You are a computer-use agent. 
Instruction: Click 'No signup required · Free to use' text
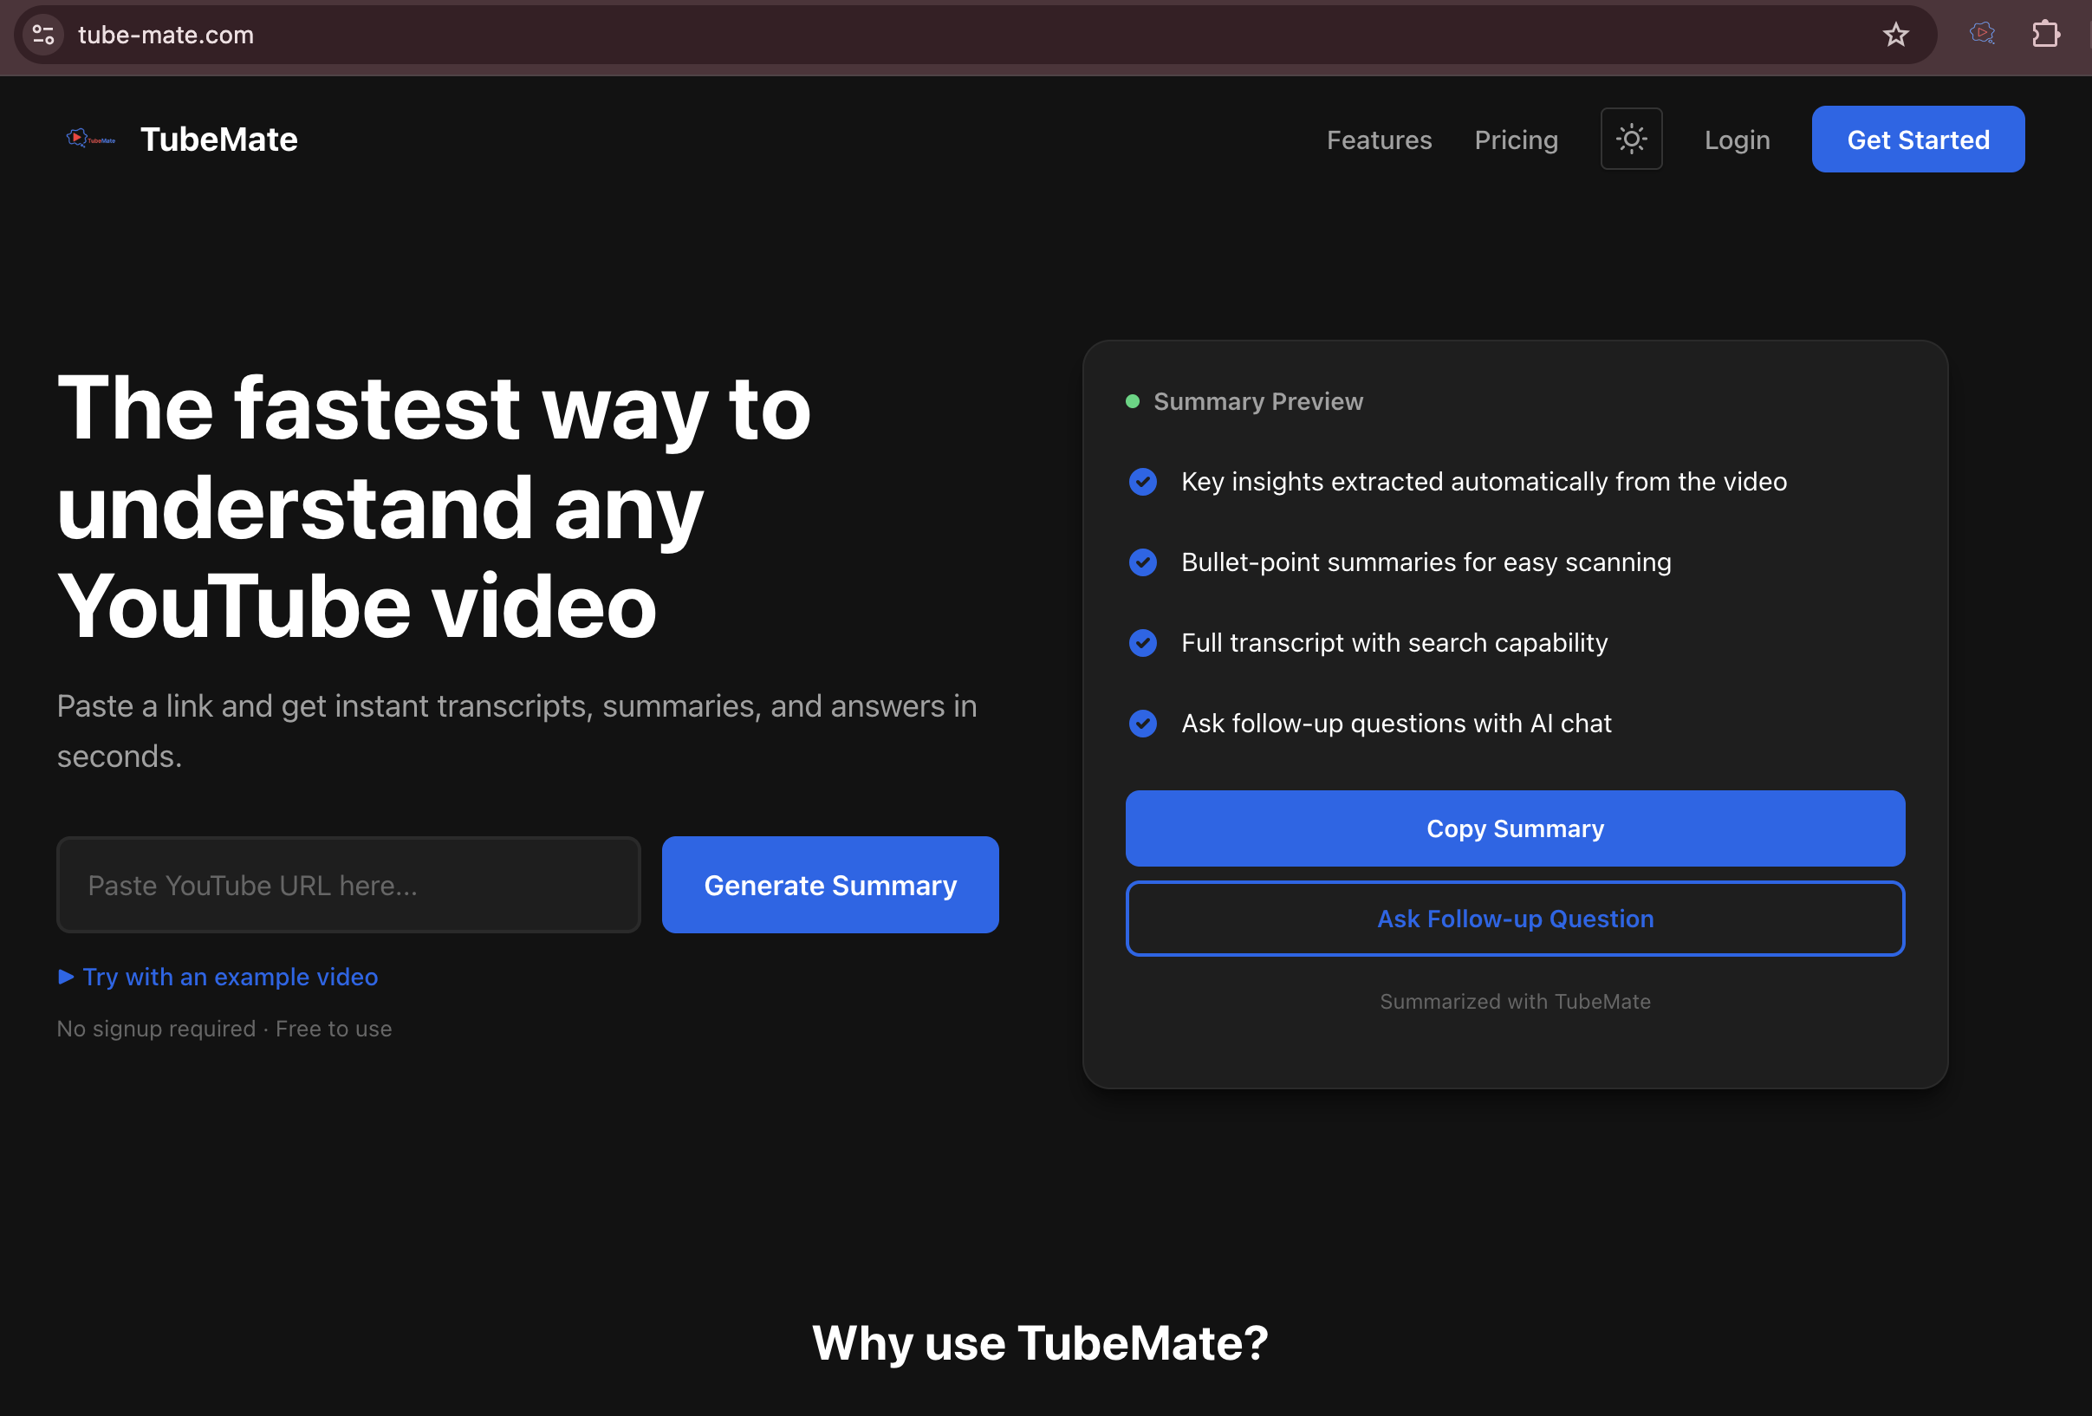tap(224, 1028)
